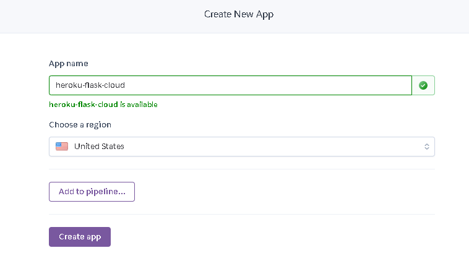Focus the App name input field
Screen dimensions: 469x274
[230, 85]
